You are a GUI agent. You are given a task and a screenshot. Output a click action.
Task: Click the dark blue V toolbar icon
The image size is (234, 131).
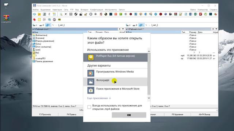coord(111,14)
